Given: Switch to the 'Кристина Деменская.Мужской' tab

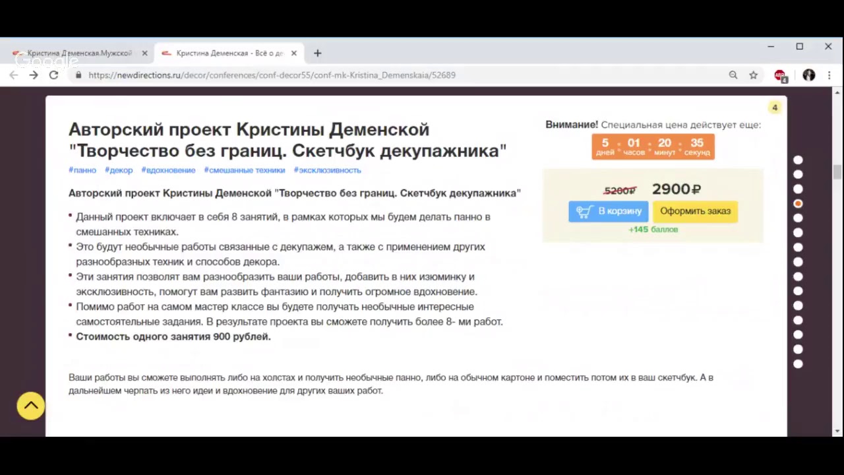Looking at the screenshot, I should tap(78, 53).
